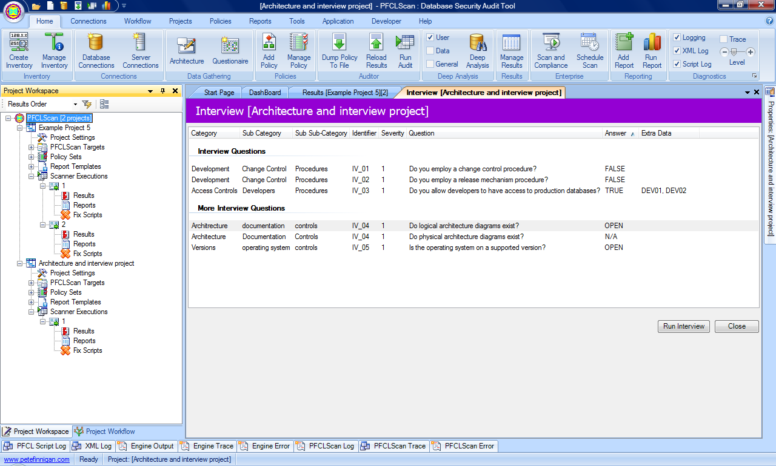Image resolution: width=776 pixels, height=466 pixels.
Task: Open the Results [Example Project 5][2] tab
Action: [345, 93]
